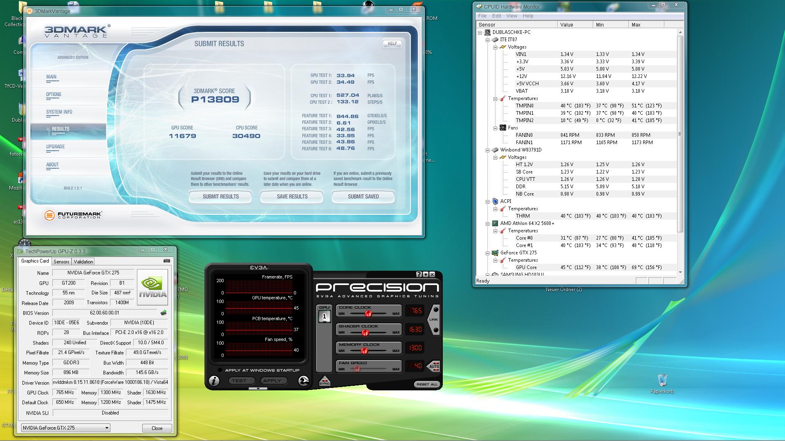Viewport: 785px width, 441px height.
Task: Click the NVIDIA logo in GPU-Z
Action: click(152, 287)
